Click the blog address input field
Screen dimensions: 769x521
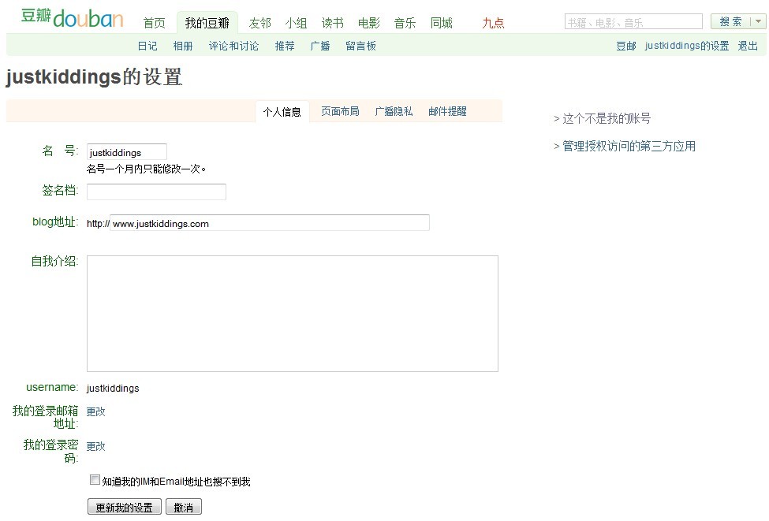click(x=270, y=223)
